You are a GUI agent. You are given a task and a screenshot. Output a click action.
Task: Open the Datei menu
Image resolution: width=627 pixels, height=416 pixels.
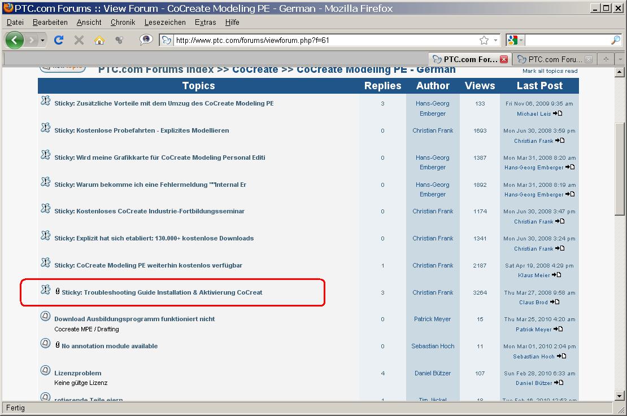coord(15,23)
